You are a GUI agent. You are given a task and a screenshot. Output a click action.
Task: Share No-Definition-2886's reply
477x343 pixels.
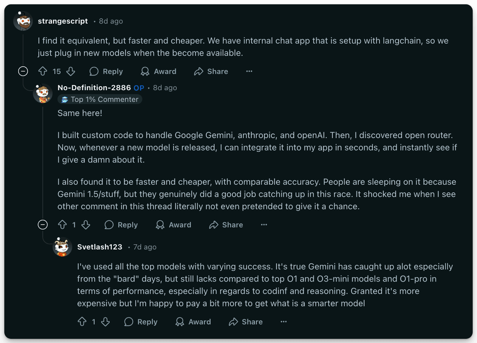click(226, 225)
